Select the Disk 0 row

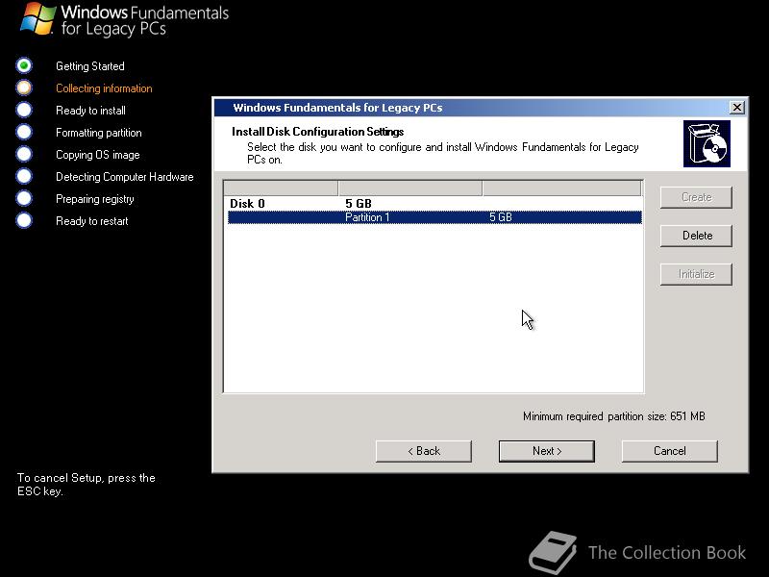point(434,204)
